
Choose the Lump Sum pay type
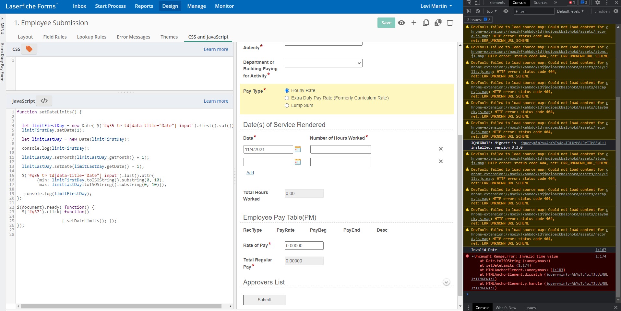click(287, 105)
